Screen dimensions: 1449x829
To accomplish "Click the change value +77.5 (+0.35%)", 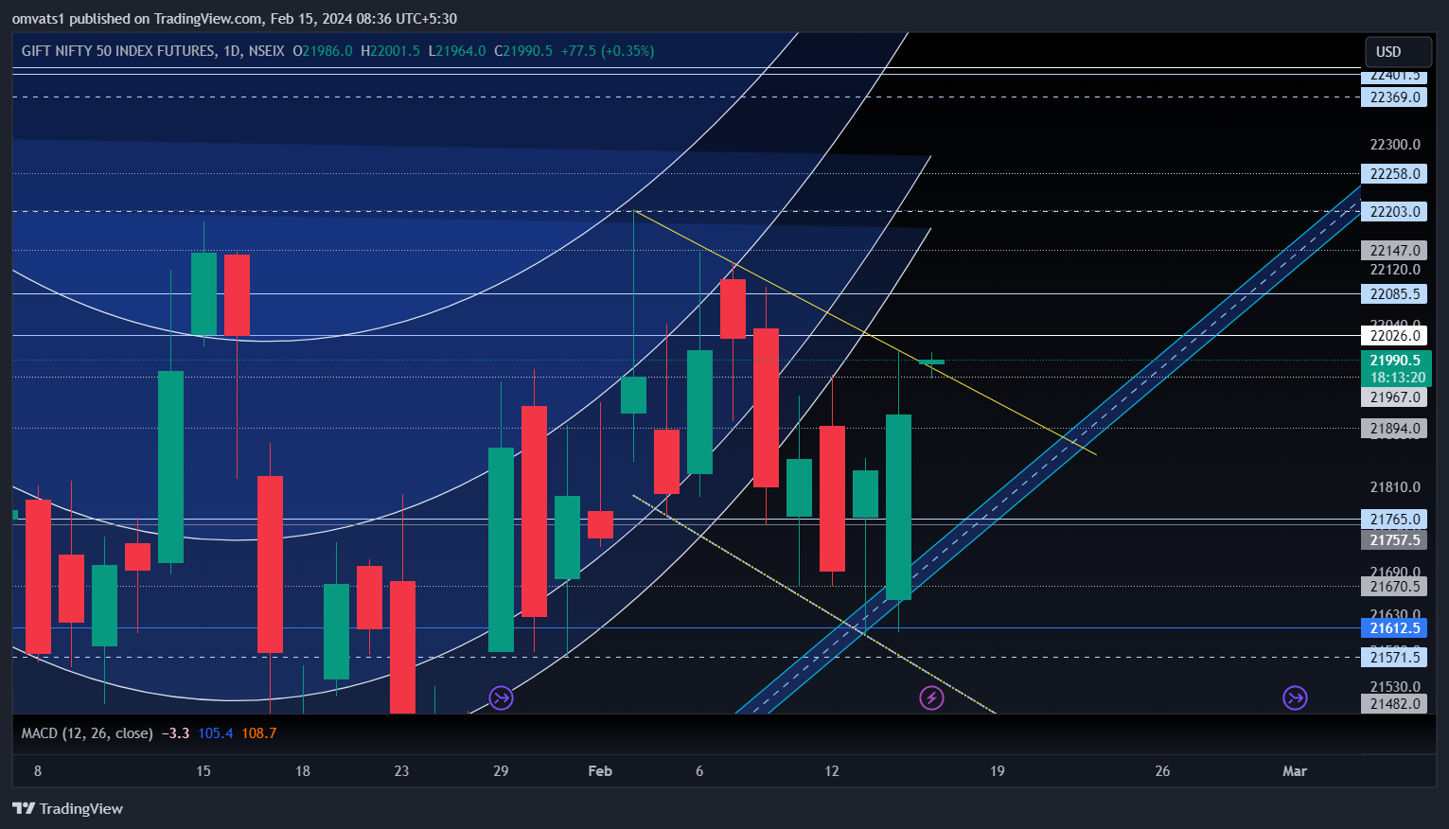I will [x=608, y=51].
